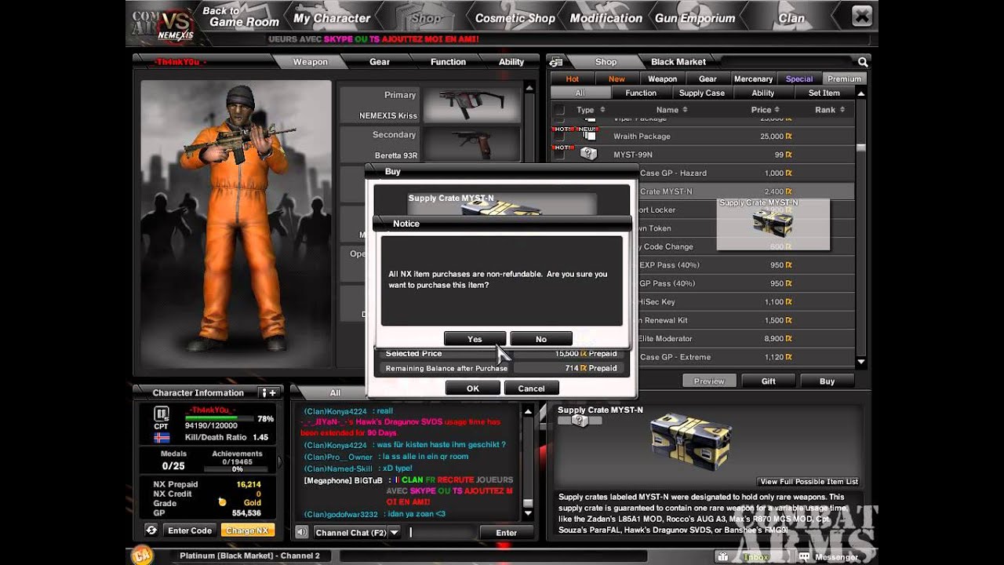This screenshot has height=565, width=1004.
Task: Click the shop cart icon beside Shop tab
Action: point(556,62)
